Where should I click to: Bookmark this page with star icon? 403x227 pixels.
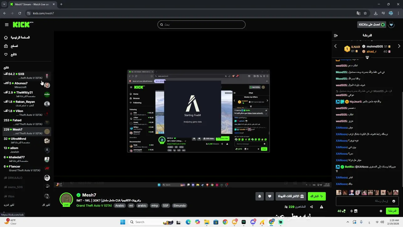click(365, 13)
